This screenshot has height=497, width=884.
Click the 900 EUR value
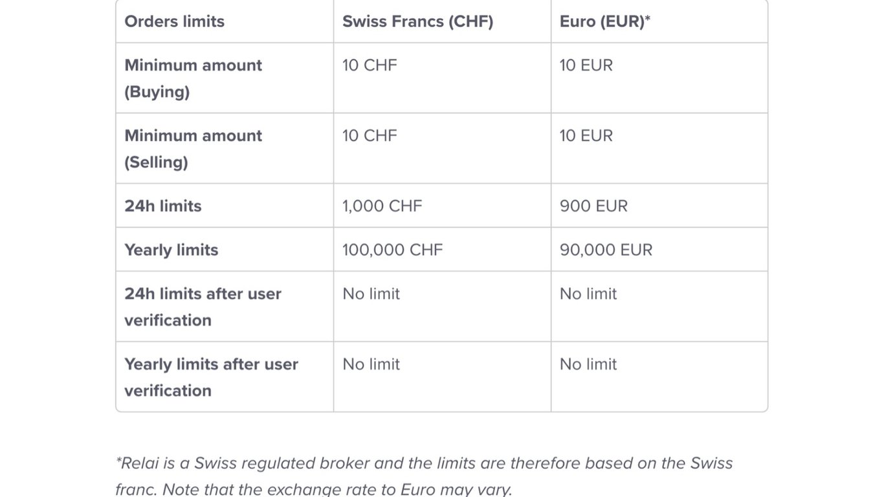pyautogui.click(x=594, y=206)
